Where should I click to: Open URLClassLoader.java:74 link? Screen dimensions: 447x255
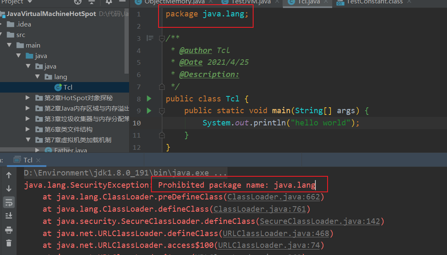click(269, 245)
